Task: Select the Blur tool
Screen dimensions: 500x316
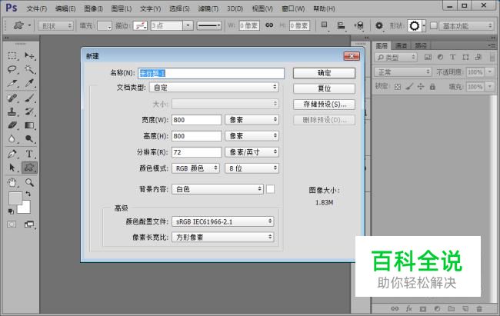Action: click(x=12, y=139)
